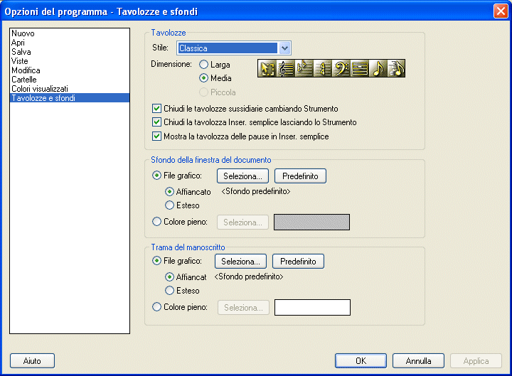Viewport: 512px width, 376px height.
Task: Click the Key Signature flats icon
Action: [304, 68]
